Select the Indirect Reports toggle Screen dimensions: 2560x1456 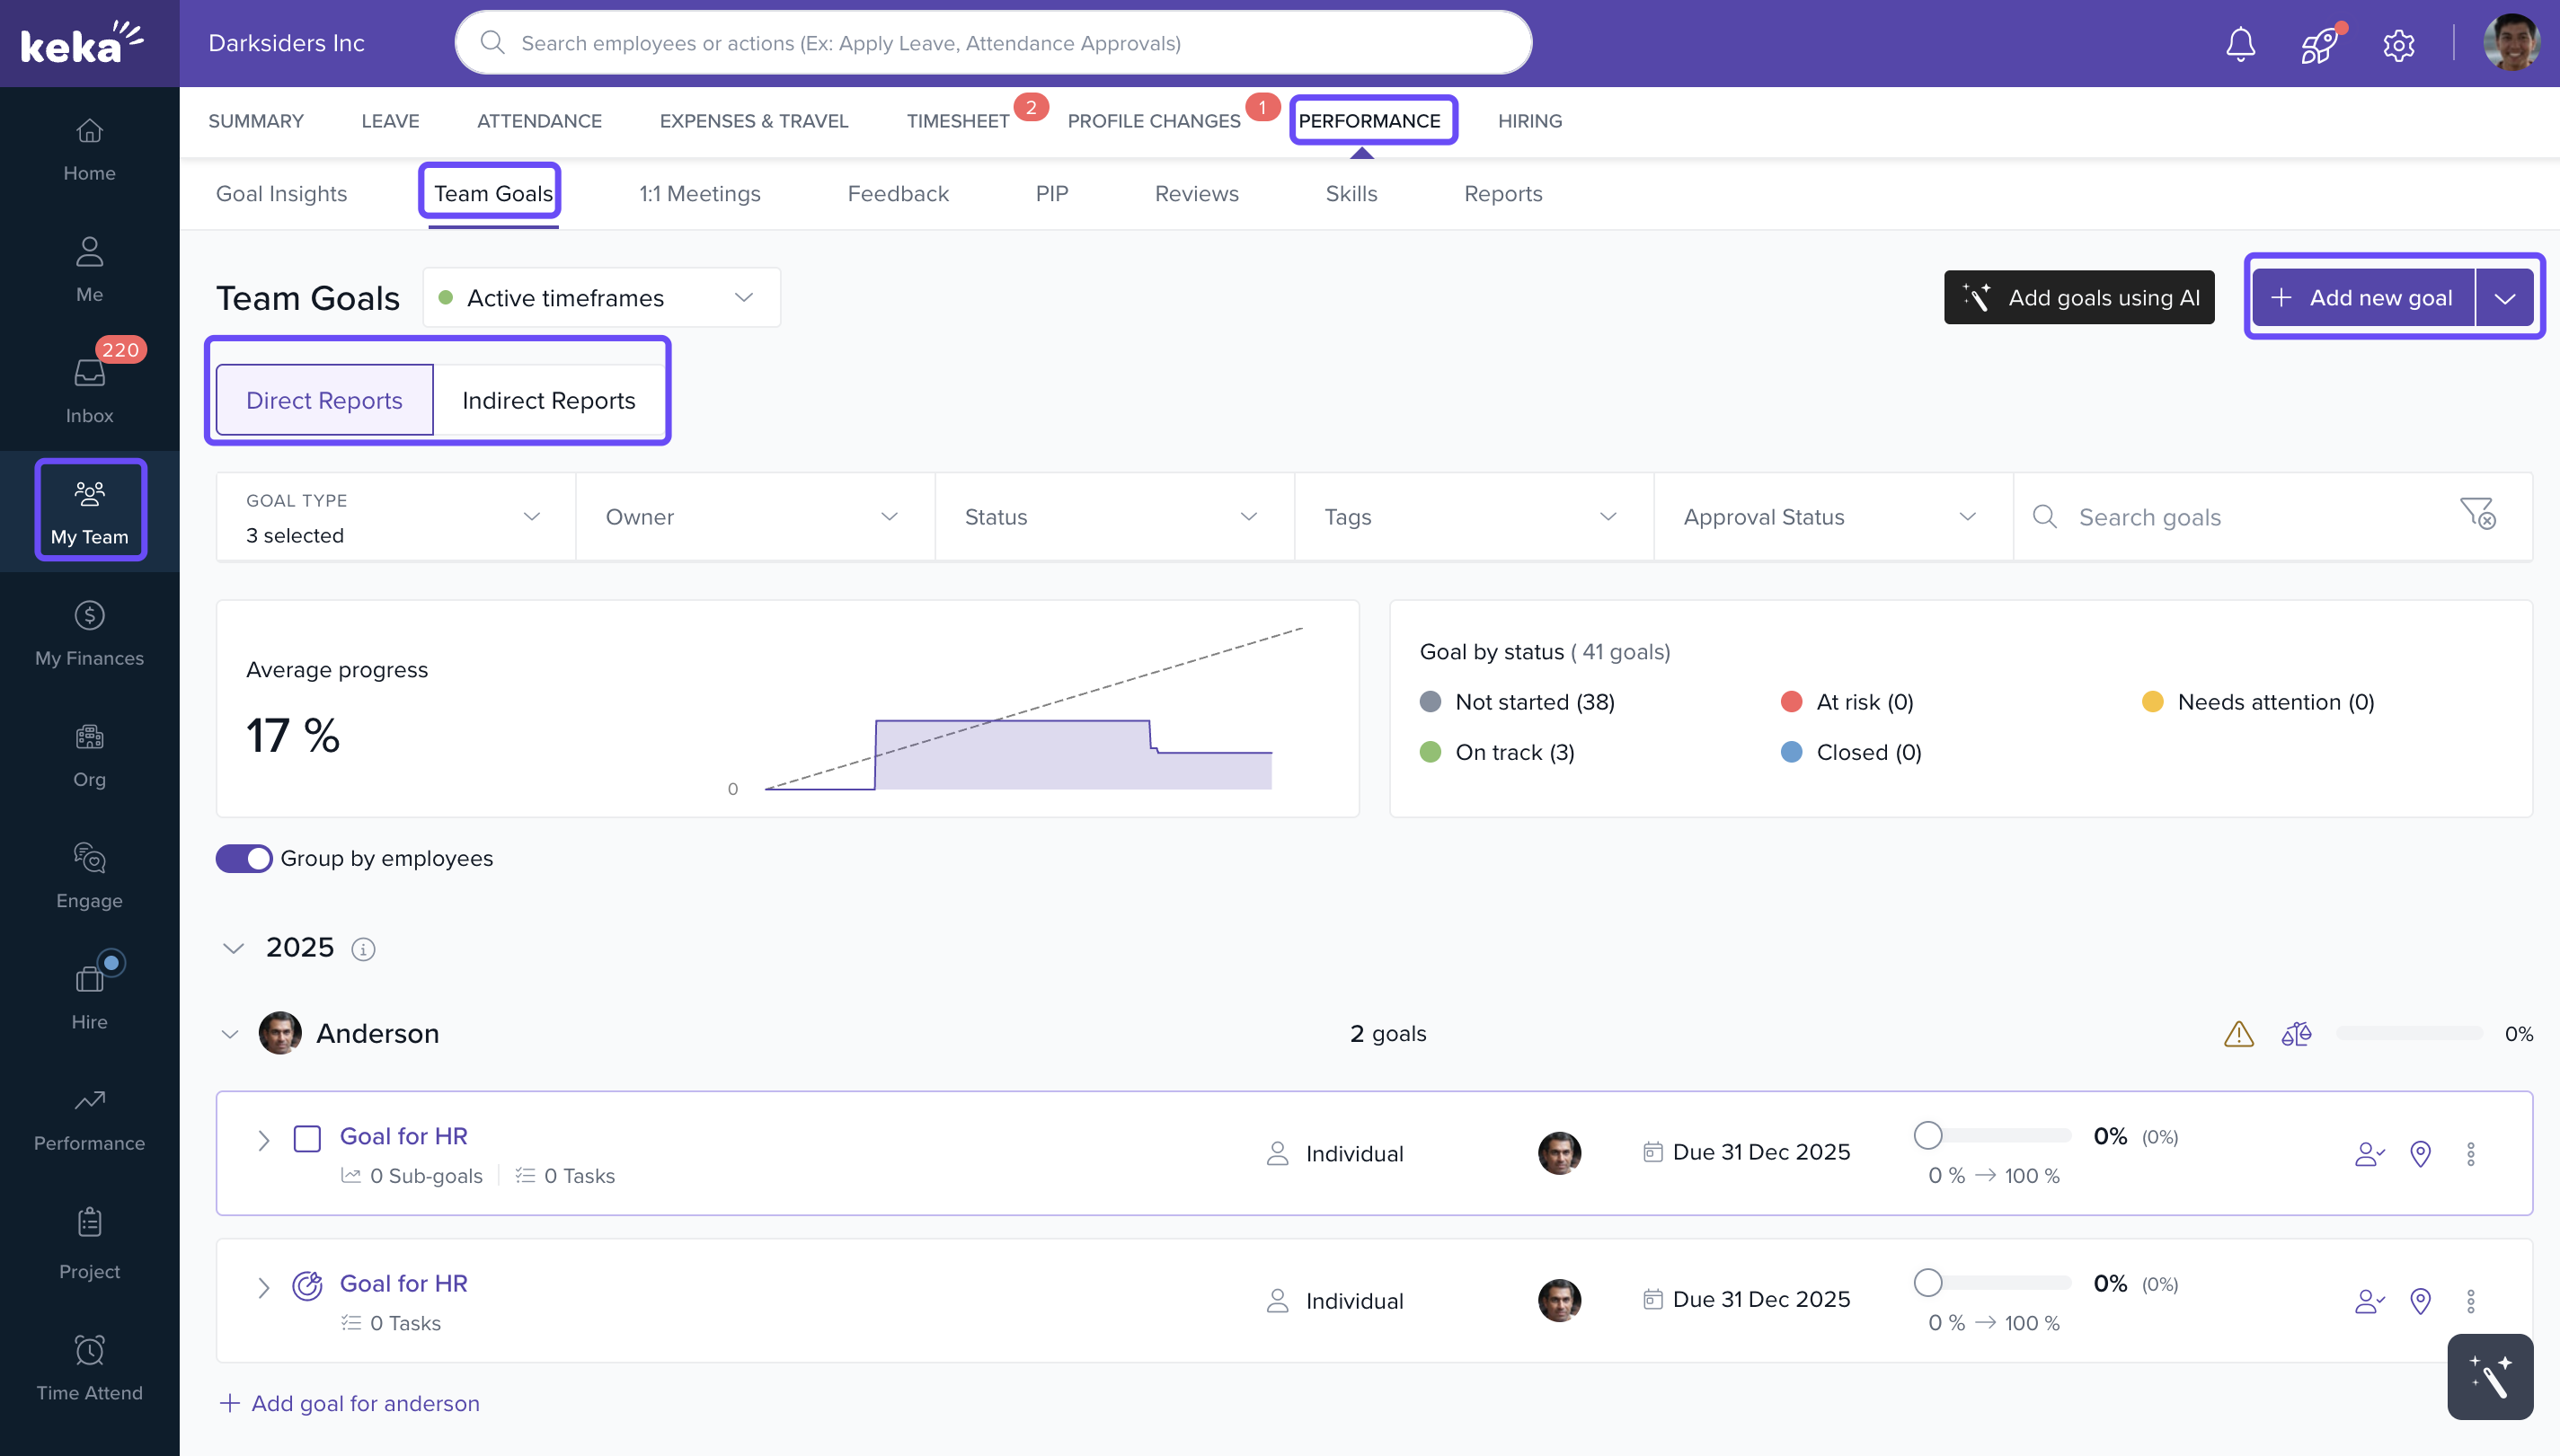(x=548, y=400)
